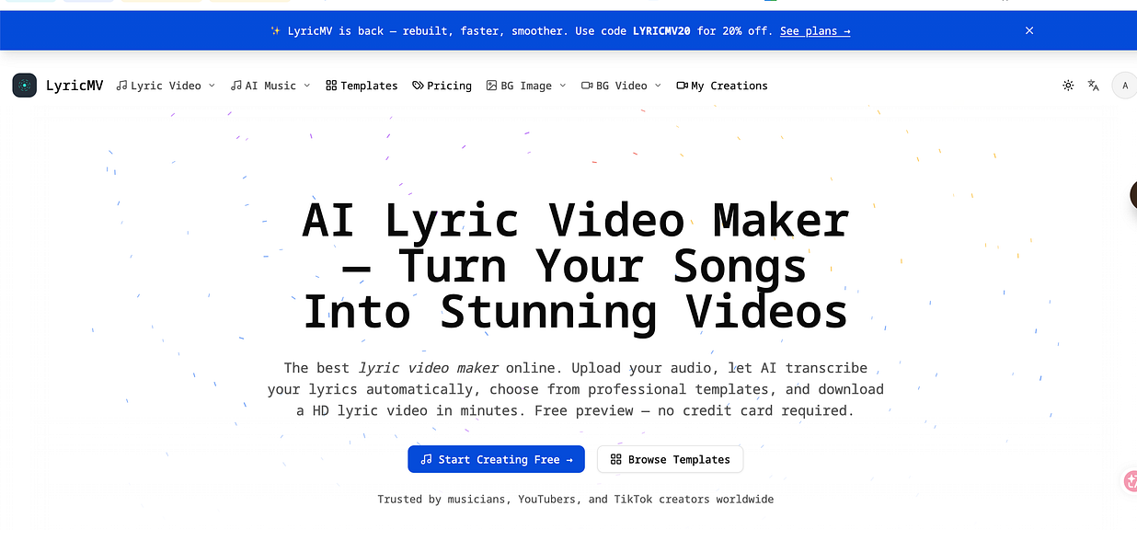The image size is (1137, 552).
Task: Click the music note in Start Creating button
Action: tap(426, 459)
